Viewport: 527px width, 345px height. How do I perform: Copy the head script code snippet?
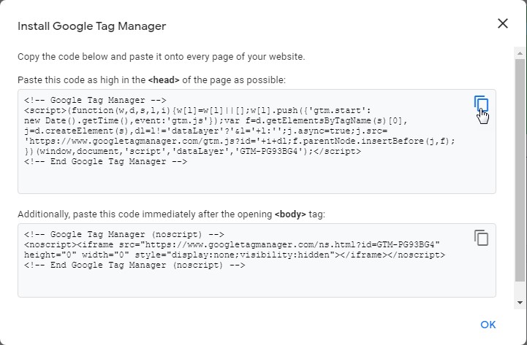pyautogui.click(x=480, y=104)
